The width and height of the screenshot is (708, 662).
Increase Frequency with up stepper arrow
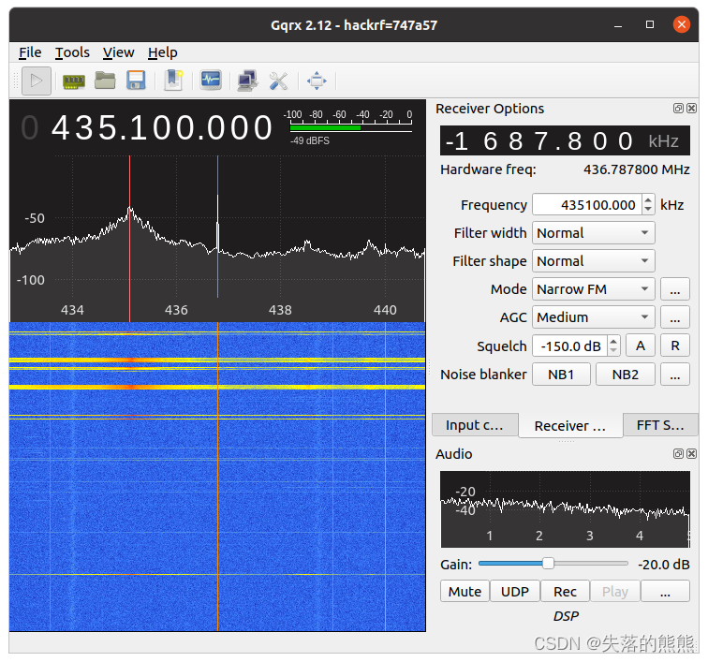click(648, 199)
